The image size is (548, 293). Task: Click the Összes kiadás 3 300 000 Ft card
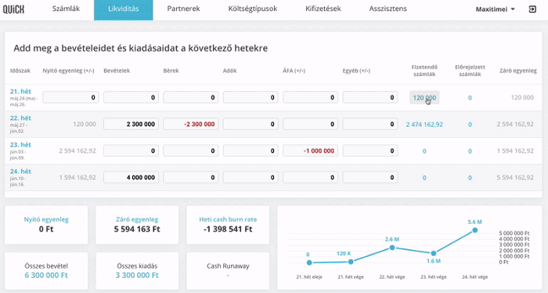point(137,271)
